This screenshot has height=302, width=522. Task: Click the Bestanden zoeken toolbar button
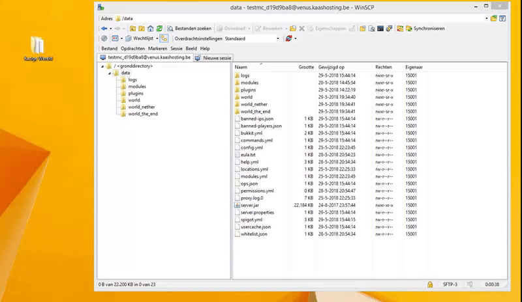coord(189,29)
